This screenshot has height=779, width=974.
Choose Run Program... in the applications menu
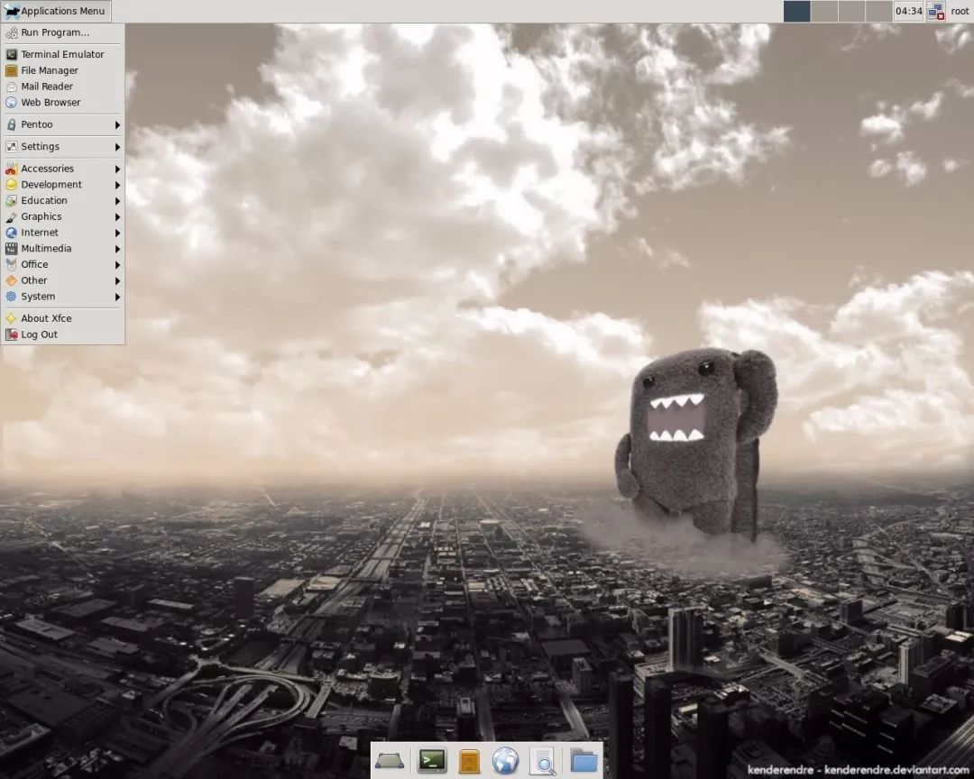point(55,32)
